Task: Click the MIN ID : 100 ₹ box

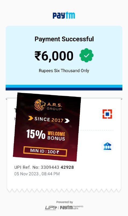Action: (x=45, y=151)
